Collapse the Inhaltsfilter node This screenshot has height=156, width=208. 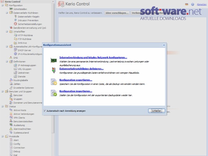pos(7,32)
